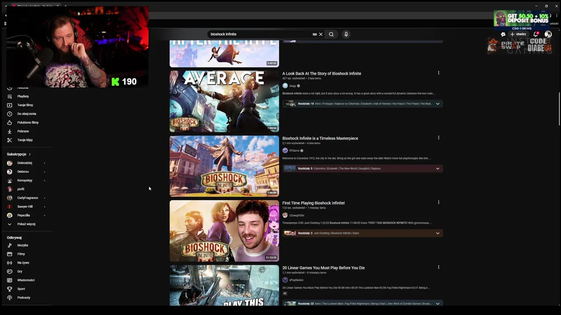
Task: Expand chapters for First Time Playing video
Action: pos(437,233)
